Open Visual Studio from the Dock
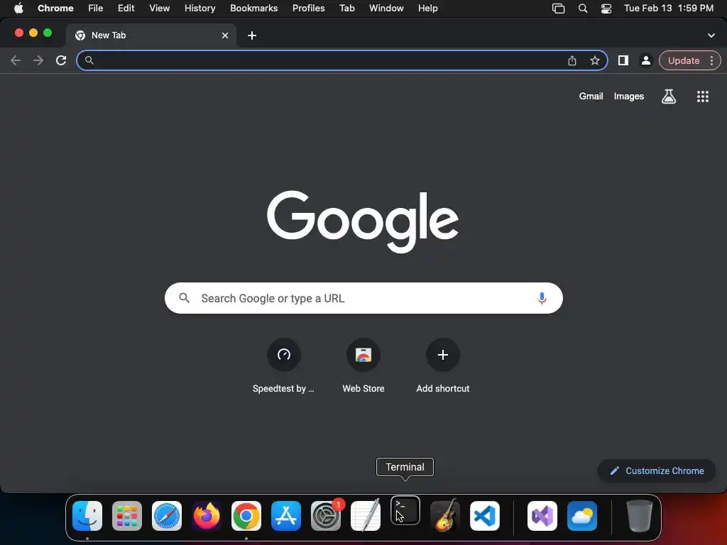Image resolution: width=727 pixels, height=545 pixels. point(542,516)
